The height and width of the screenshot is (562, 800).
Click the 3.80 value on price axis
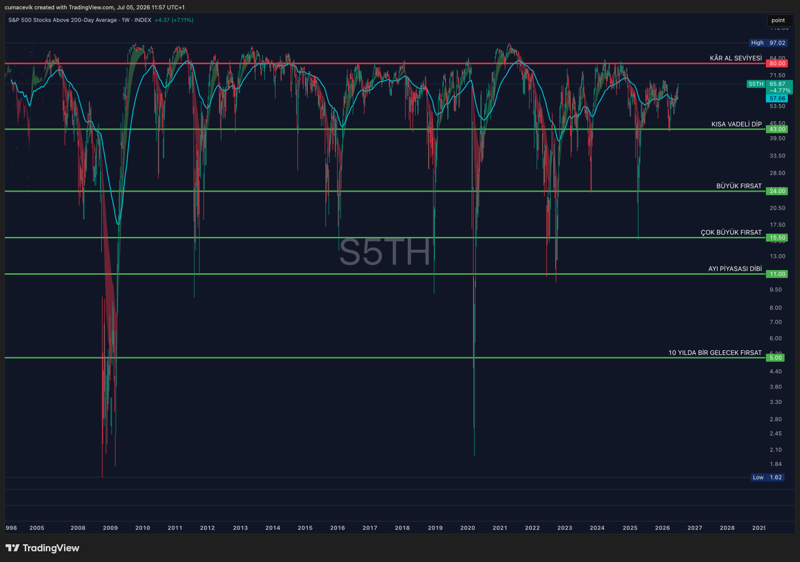775,387
